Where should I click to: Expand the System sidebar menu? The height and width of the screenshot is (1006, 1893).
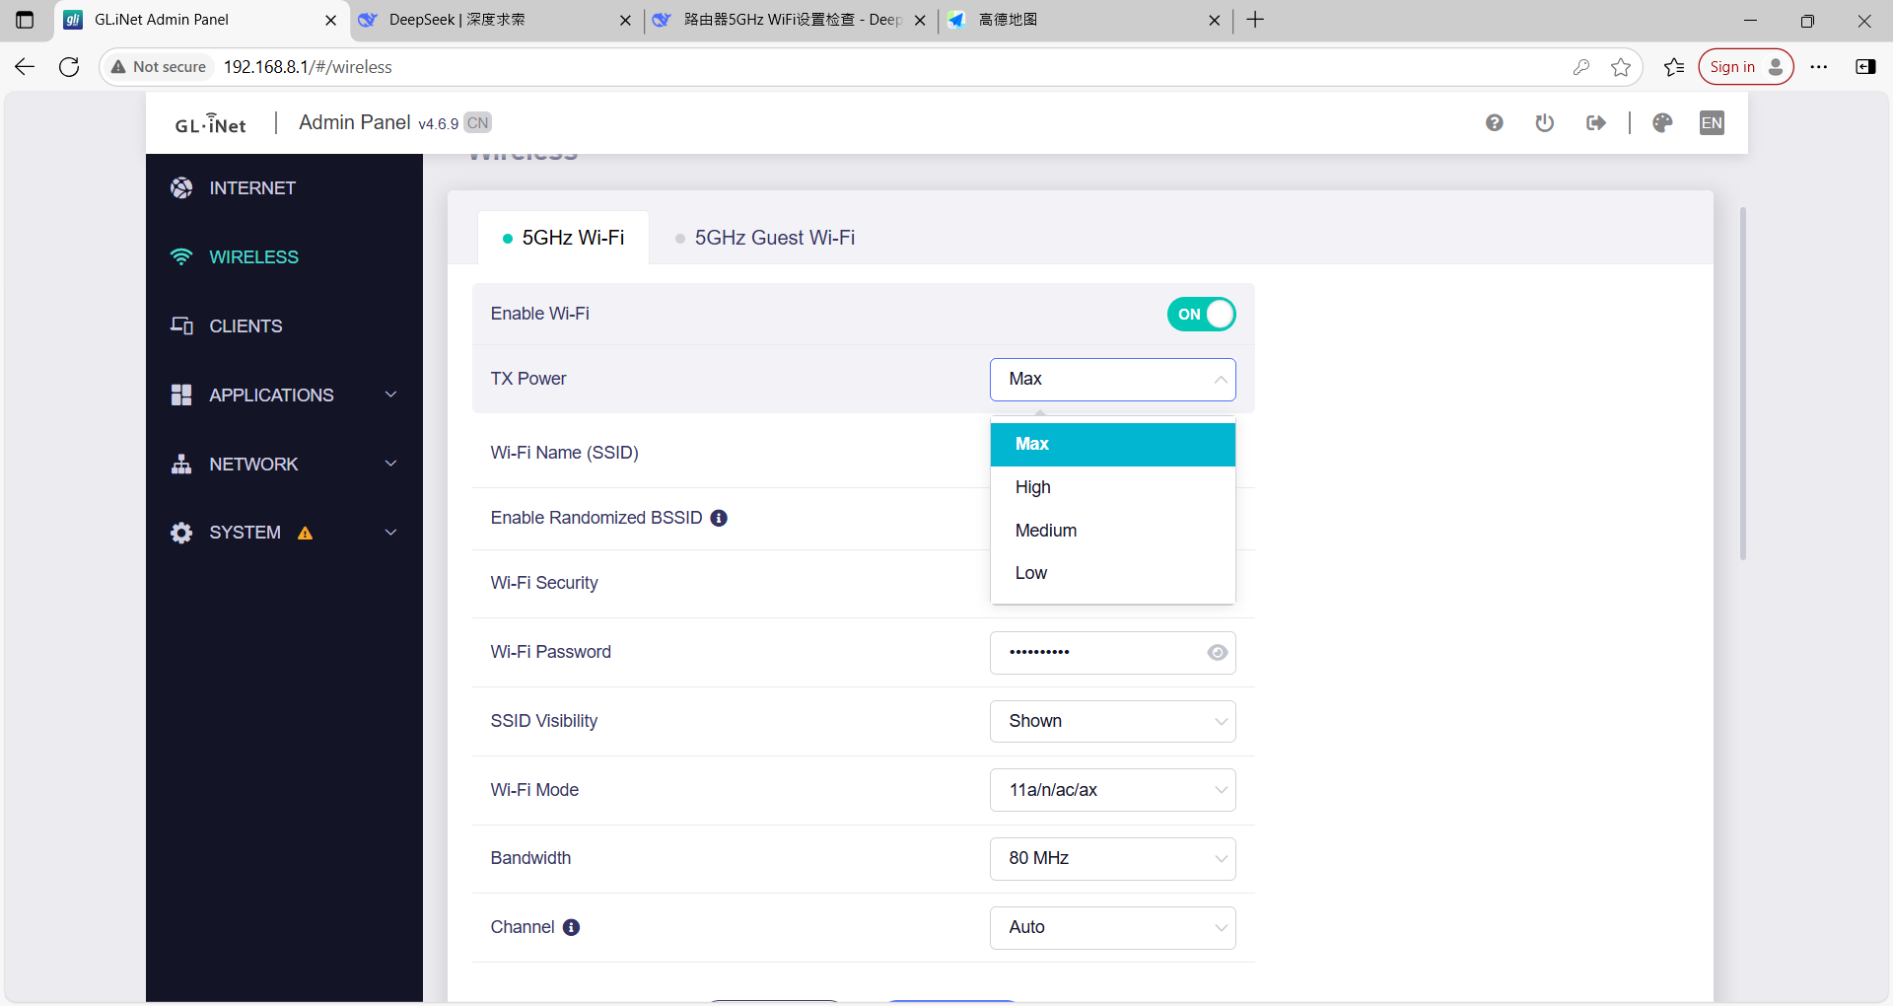[x=390, y=533]
